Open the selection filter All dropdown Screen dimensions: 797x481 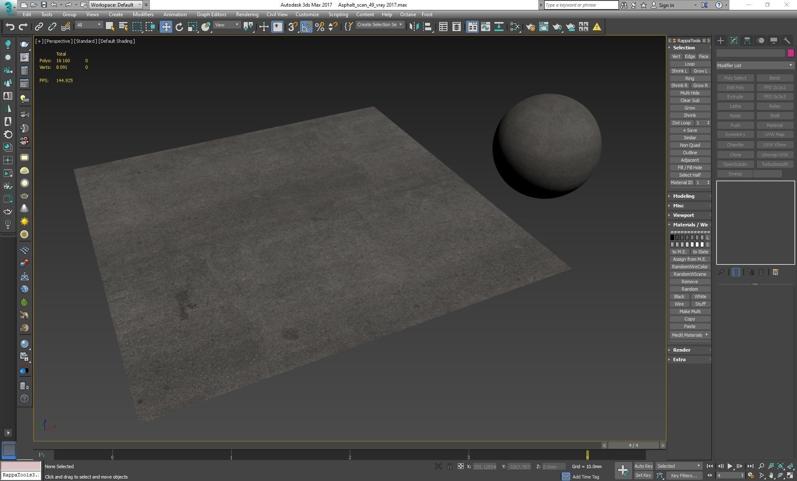tap(89, 25)
